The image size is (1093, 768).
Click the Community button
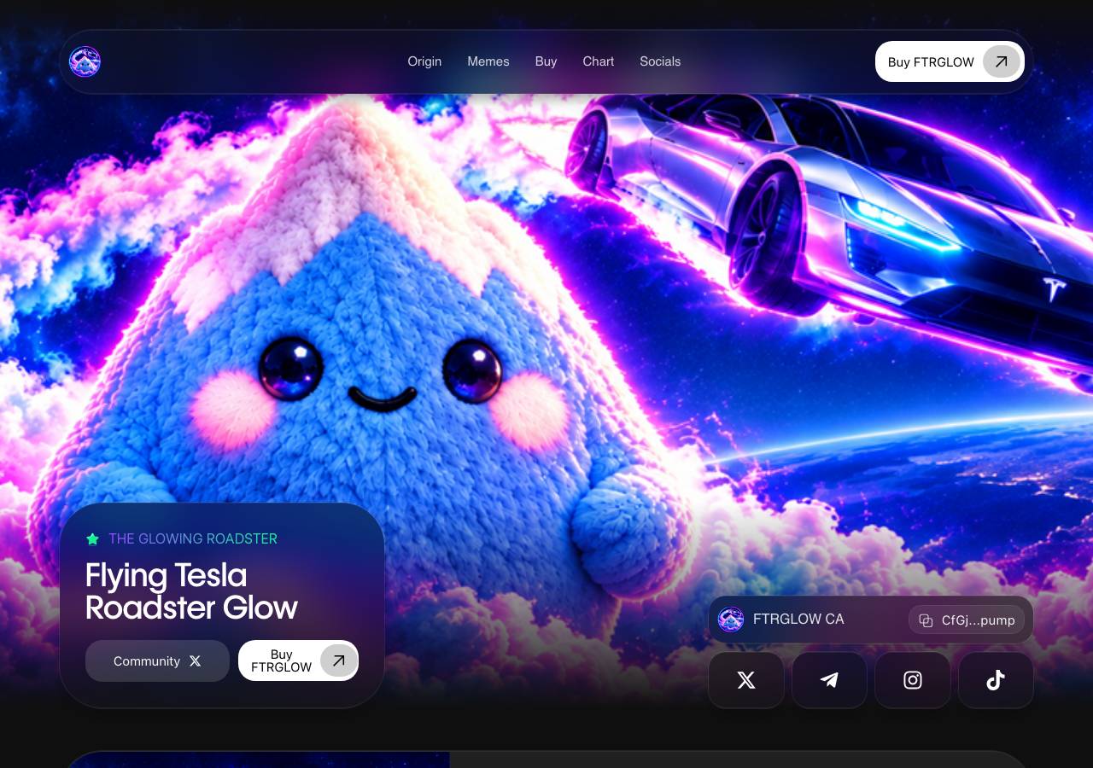[157, 661]
